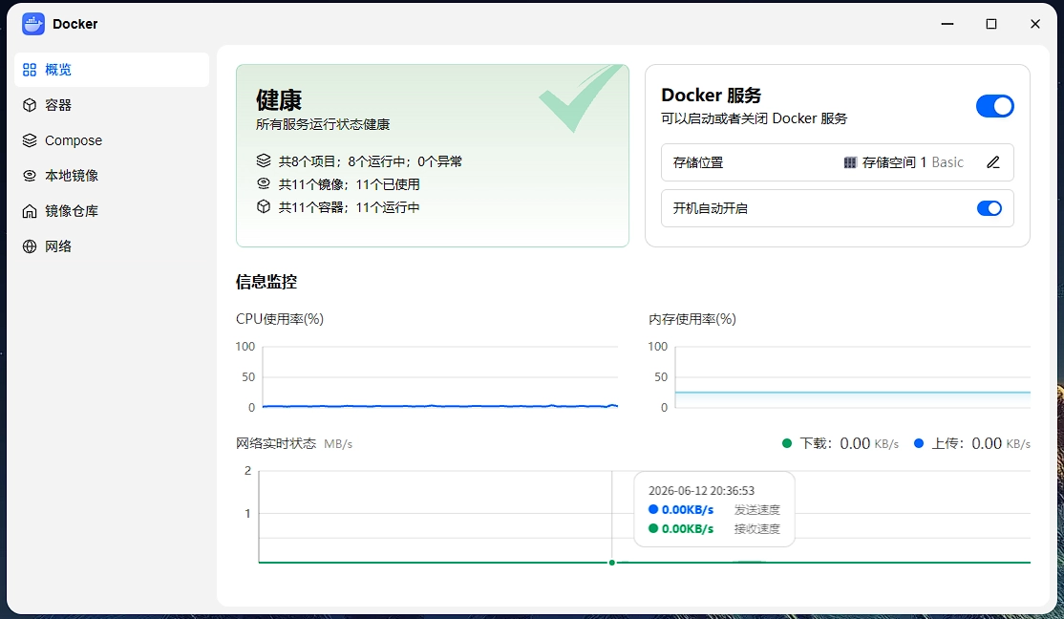
Task: Open the 概览 page
Action: coord(112,70)
